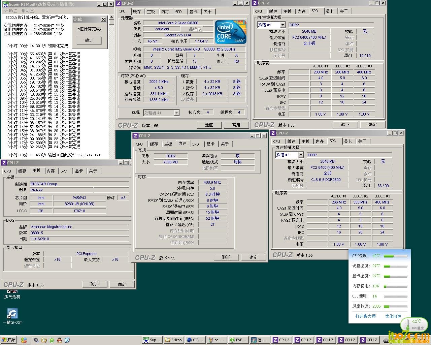The image size is (431, 345).
Task: Click the Yorkfield codename value
Action: tap(162, 29)
